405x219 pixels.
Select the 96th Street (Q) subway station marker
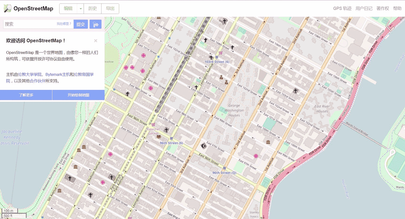click(224, 168)
